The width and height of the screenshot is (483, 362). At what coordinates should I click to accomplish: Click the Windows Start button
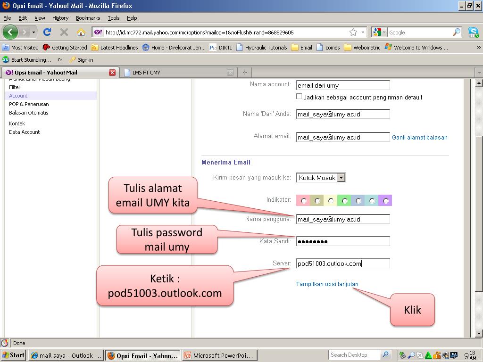pyautogui.click(x=14, y=355)
